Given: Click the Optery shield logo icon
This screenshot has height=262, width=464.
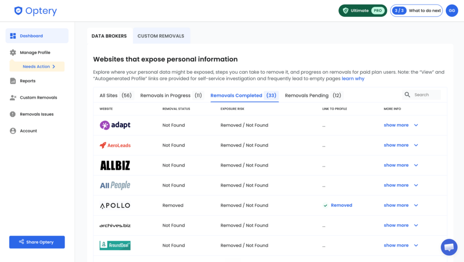Looking at the screenshot, I should coord(18,10).
